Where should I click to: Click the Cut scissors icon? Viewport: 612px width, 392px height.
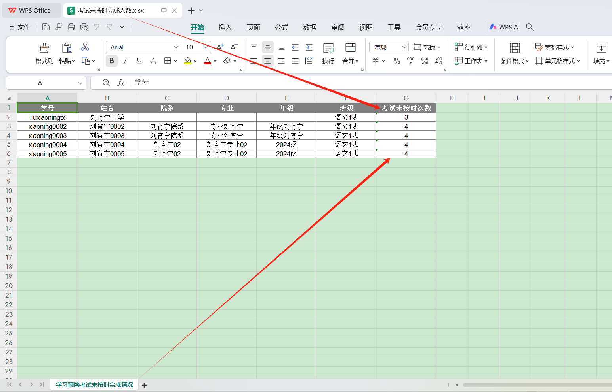[x=85, y=47]
